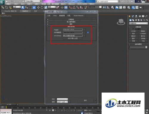Screen dimensions: 149x114
Task: Open the Curve Editor icon
Action: pyautogui.click(x=121, y=7)
